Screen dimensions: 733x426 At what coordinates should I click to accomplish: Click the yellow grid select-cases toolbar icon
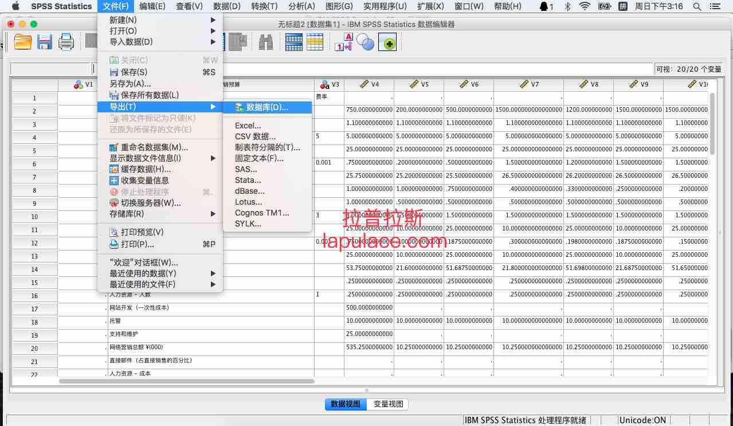315,42
